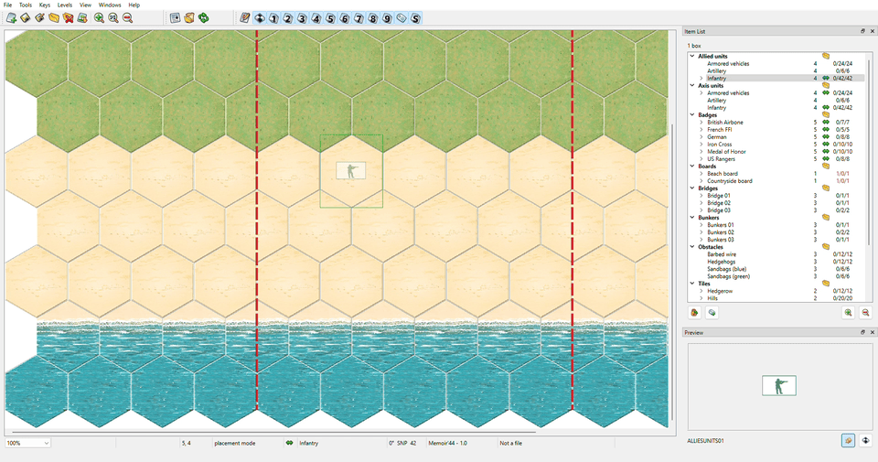Open the File menu

8,5
